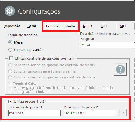Switch to the SAT tab
This screenshot has width=135, height=122.
click(104, 26)
